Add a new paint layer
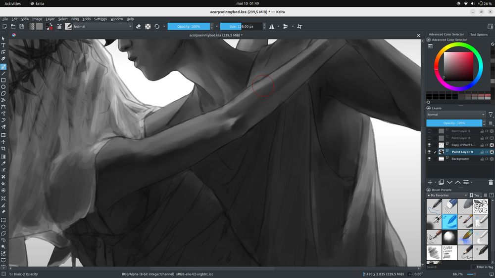This screenshot has width=495, height=278. pos(430,182)
